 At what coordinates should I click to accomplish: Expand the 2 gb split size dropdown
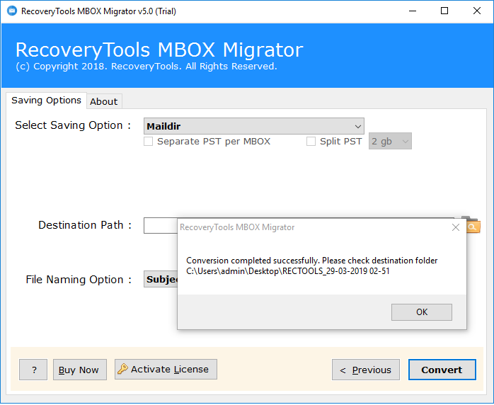click(390, 141)
